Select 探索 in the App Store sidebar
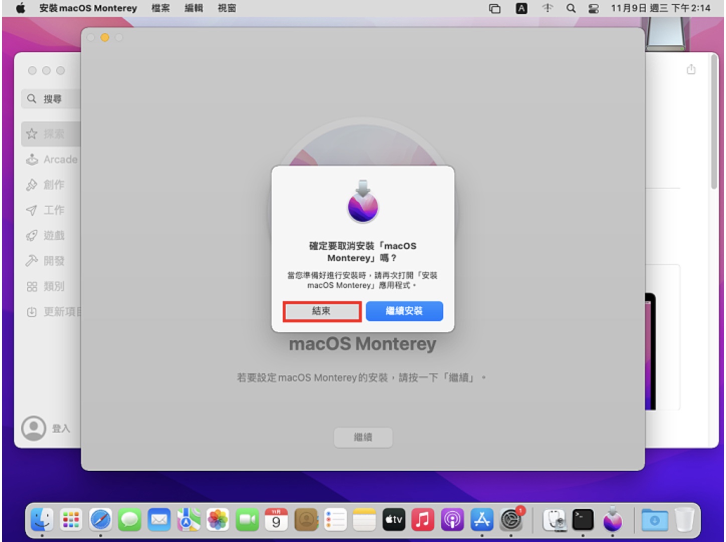726x542 pixels. click(x=51, y=134)
